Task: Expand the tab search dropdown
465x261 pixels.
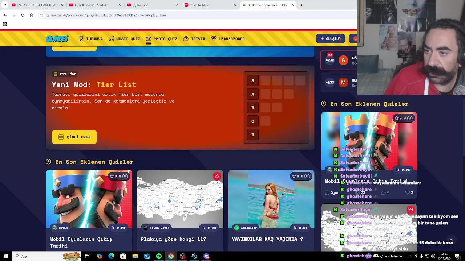Action: pyautogui.click(x=4, y=5)
